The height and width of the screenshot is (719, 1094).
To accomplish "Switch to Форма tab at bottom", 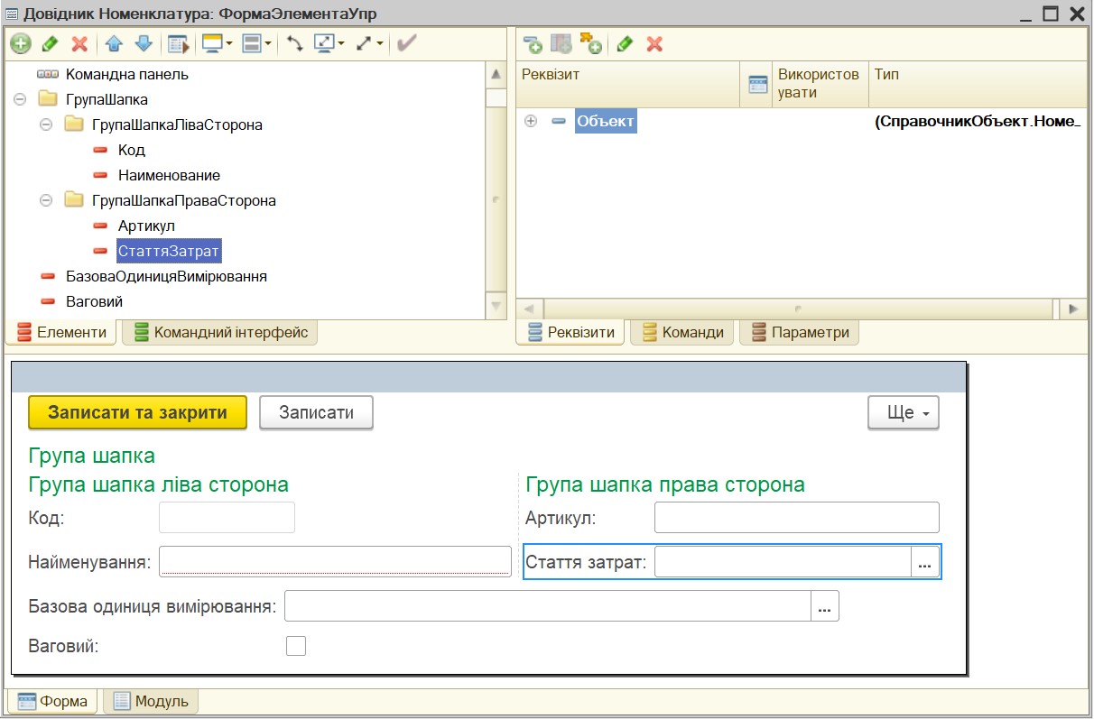I will tap(53, 701).
